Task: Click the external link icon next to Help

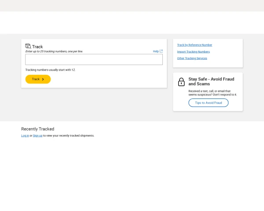Action: tap(161, 51)
